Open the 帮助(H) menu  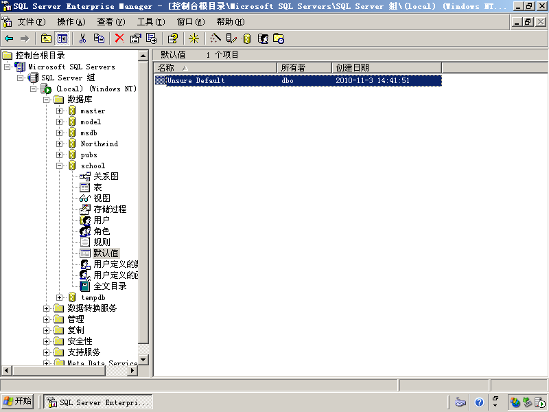point(231,22)
